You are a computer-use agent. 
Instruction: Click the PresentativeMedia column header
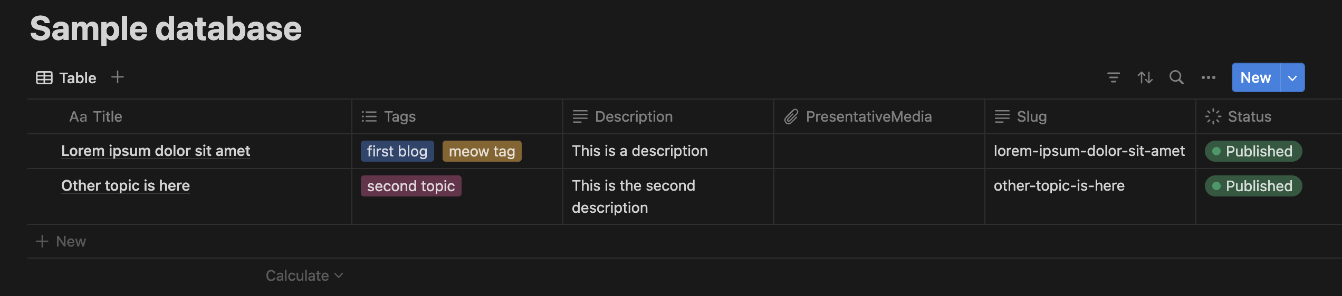pos(868,116)
